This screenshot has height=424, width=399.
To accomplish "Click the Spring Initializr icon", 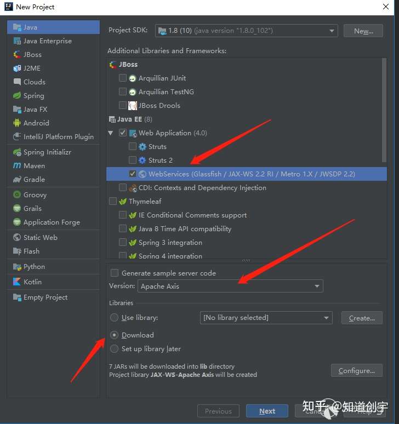I will click(x=17, y=152).
